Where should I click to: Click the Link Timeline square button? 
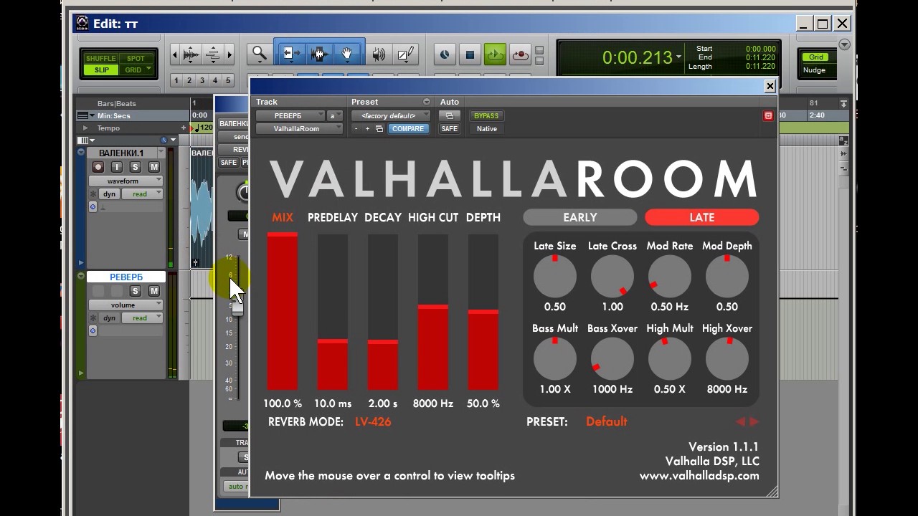click(470, 54)
